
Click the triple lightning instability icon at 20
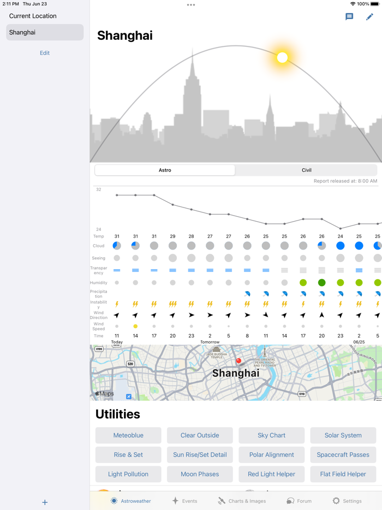point(172,304)
